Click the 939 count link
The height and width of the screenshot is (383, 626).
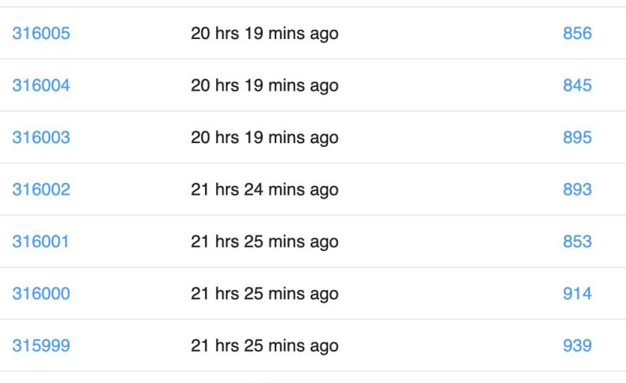click(x=577, y=345)
